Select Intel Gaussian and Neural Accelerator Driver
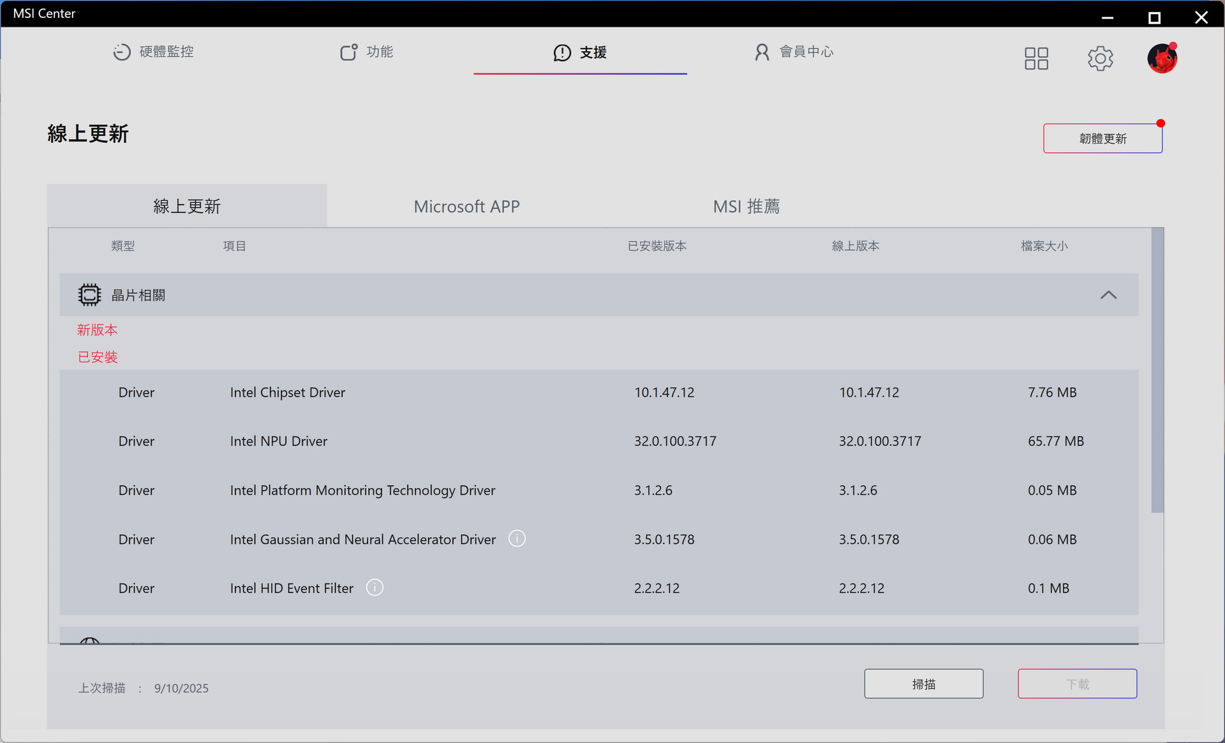1225x743 pixels. (x=362, y=540)
